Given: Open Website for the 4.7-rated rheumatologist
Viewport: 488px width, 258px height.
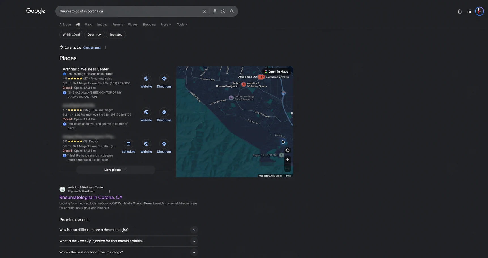Looking at the screenshot, I should coord(146,115).
